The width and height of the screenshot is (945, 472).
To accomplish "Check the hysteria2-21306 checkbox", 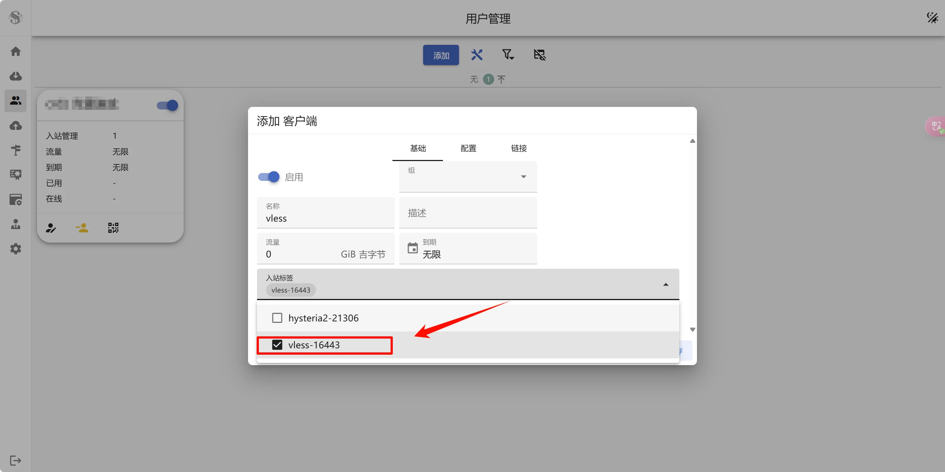I will pyautogui.click(x=277, y=318).
